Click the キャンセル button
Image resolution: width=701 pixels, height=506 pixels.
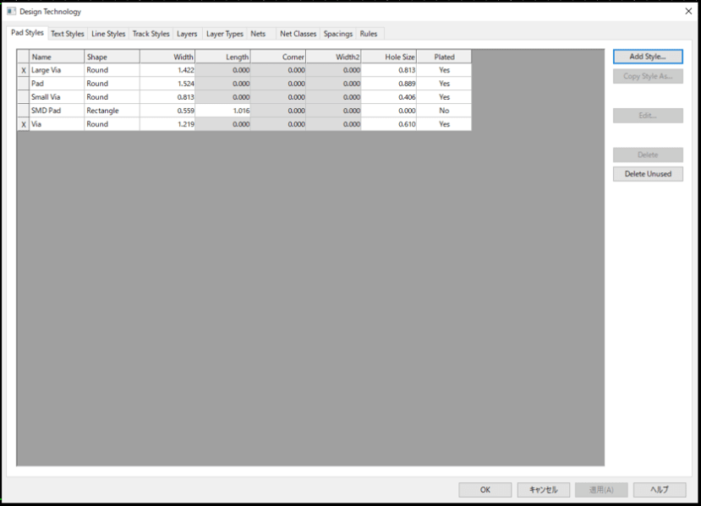(543, 489)
